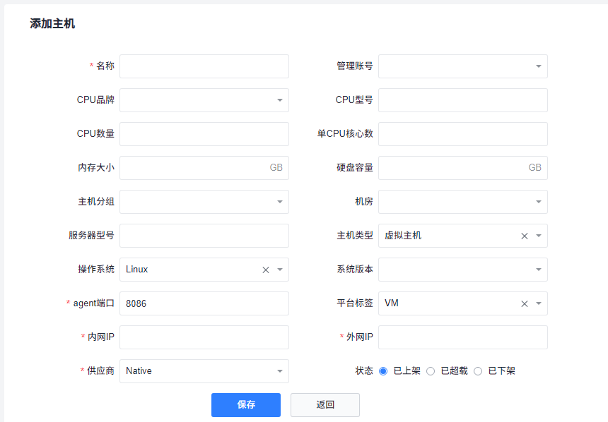Click the agent端口 field showing 8086
The width and height of the screenshot is (608, 422).
click(204, 303)
